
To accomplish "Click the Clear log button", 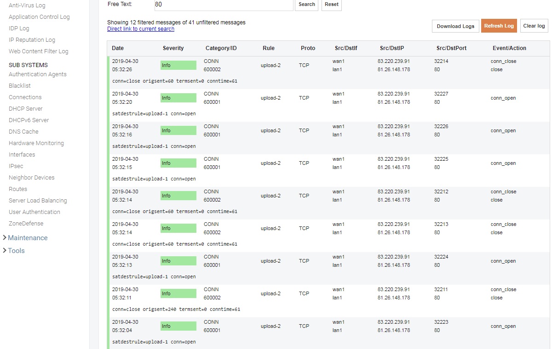I will [534, 26].
